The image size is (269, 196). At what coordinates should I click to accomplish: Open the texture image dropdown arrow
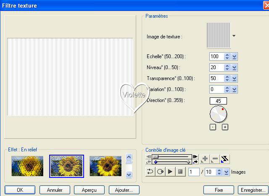234,36
